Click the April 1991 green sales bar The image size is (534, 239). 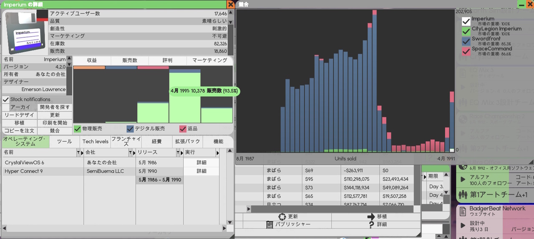coord(185,98)
